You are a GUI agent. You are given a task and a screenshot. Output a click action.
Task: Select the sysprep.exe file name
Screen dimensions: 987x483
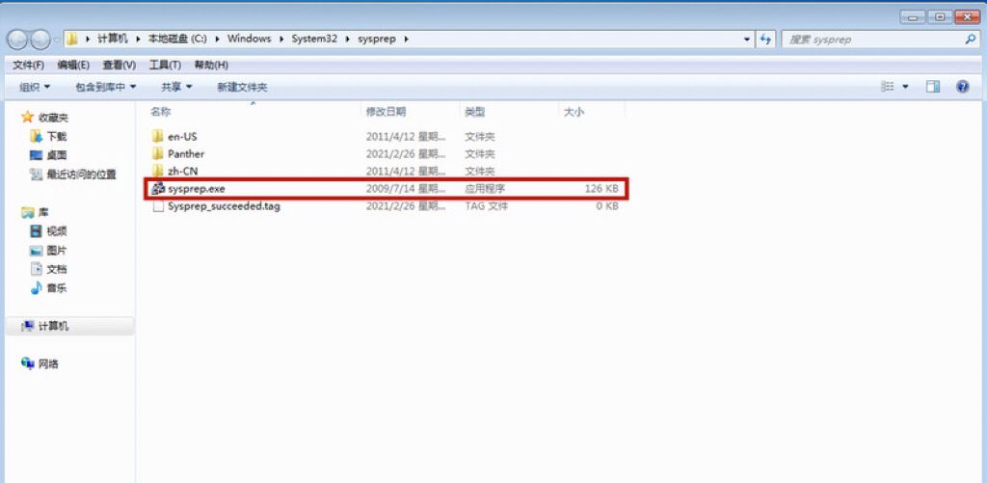(x=197, y=188)
